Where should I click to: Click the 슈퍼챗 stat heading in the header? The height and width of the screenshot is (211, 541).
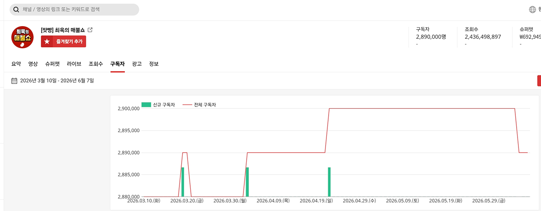coord(526,29)
